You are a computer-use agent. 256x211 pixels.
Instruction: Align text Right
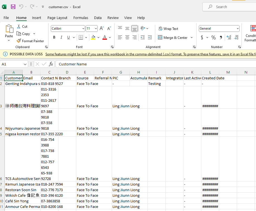pos(135,37)
